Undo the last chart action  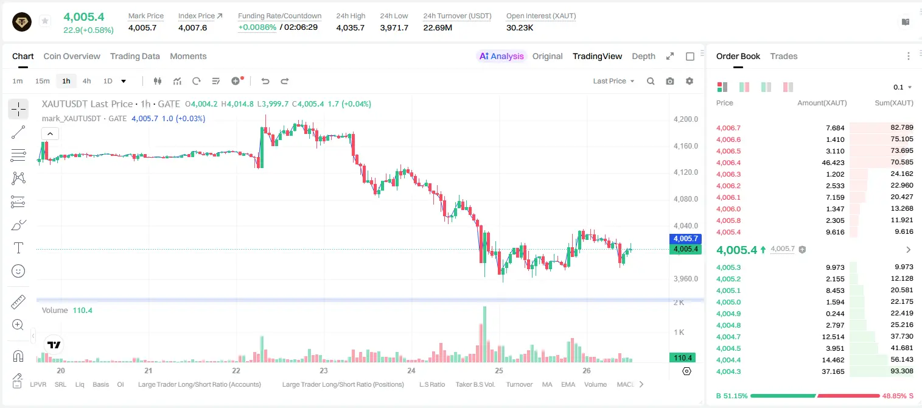tap(265, 81)
